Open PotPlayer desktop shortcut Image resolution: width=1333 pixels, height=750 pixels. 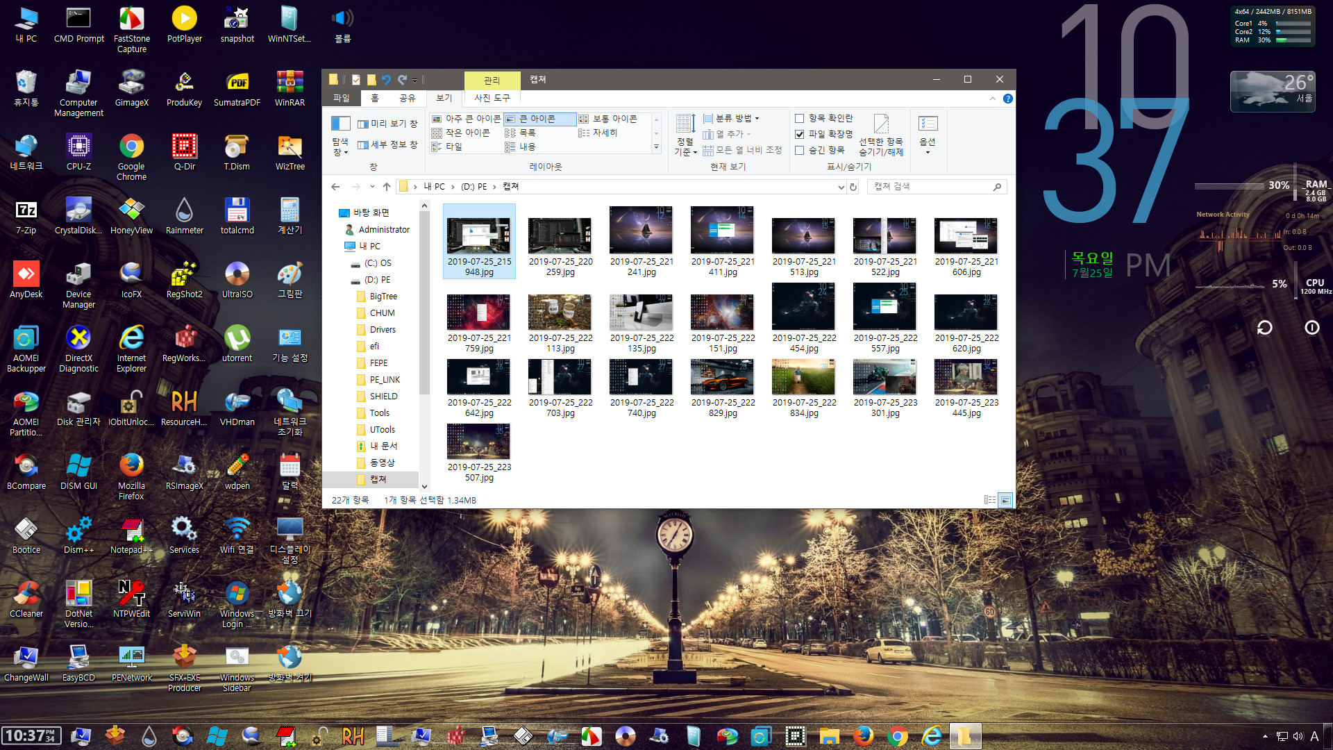(184, 24)
